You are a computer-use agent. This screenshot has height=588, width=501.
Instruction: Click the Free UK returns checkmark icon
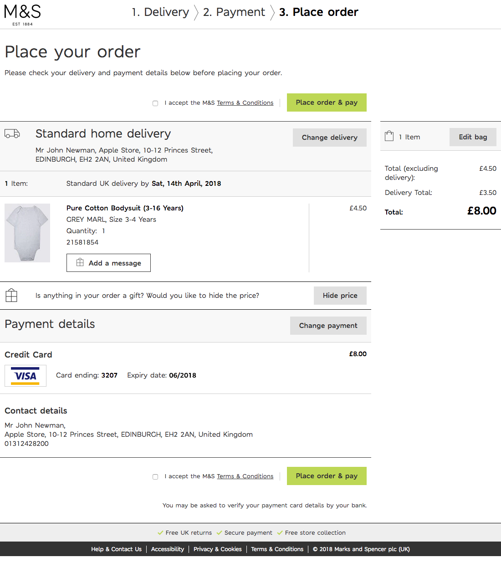161,532
